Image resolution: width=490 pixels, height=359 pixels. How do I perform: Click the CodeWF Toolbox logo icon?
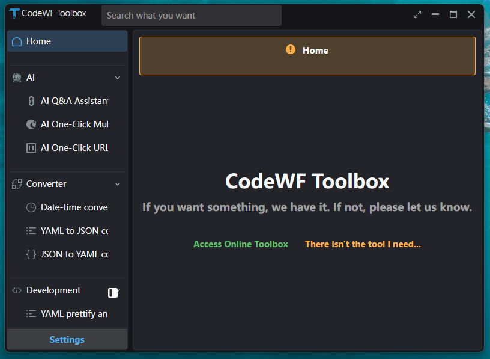coord(14,13)
